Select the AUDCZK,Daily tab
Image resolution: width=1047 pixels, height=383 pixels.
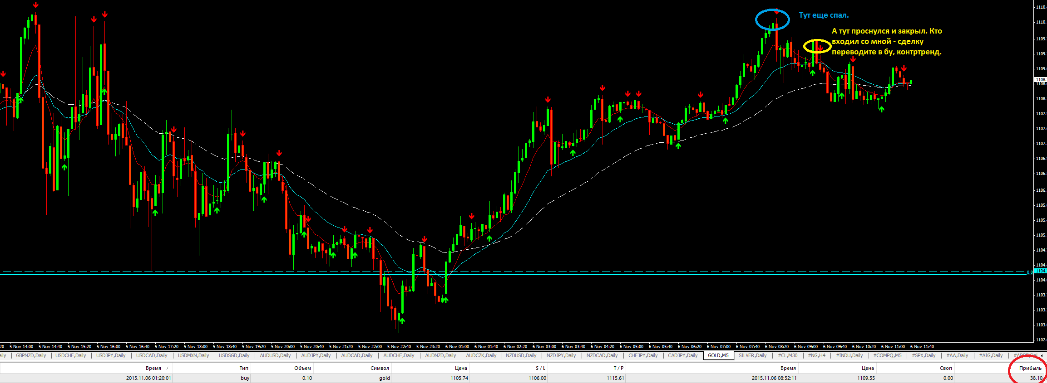click(x=481, y=356)
